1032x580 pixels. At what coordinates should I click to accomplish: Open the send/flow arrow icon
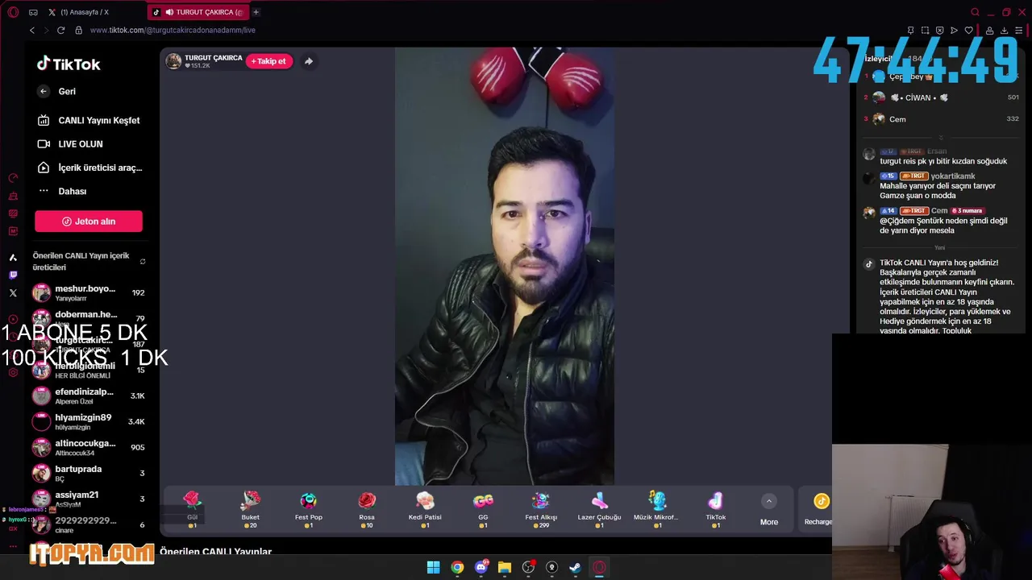point(954,31)
